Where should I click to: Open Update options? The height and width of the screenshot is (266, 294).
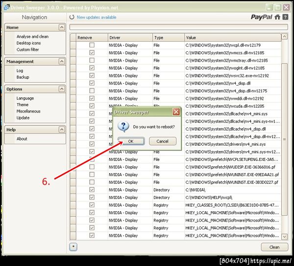(23, 118)
